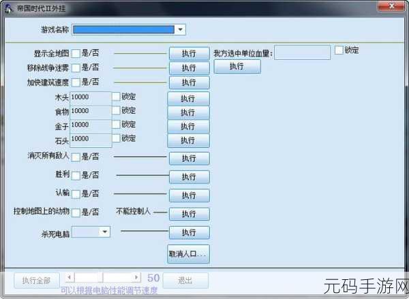Enable the 控制地图上的动物 是/否 checkbox
Image resolution: width=409 pixels, height=299 pixels.
click(x=76, y=213)
